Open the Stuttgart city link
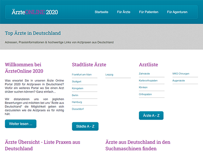 click(77, 82)
